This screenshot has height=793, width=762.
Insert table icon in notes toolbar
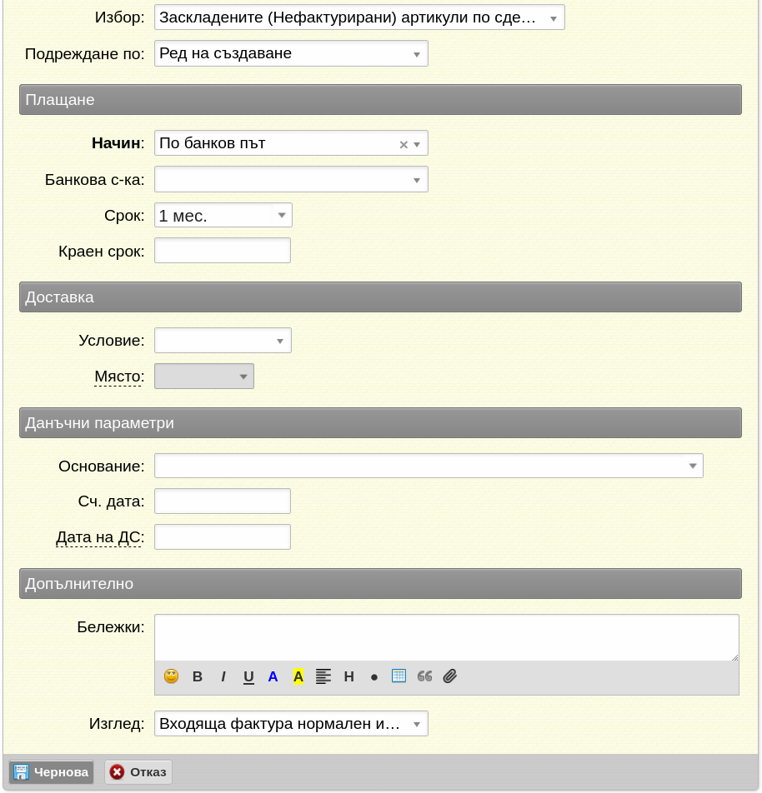[x=399, y=676]
